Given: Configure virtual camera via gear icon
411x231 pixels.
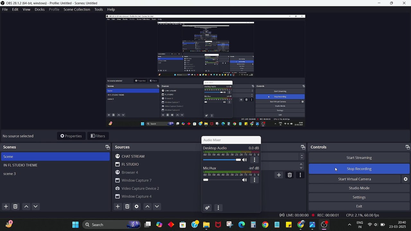Looking at the screenshot, I should pyautogui.click(x=406, y=179).
